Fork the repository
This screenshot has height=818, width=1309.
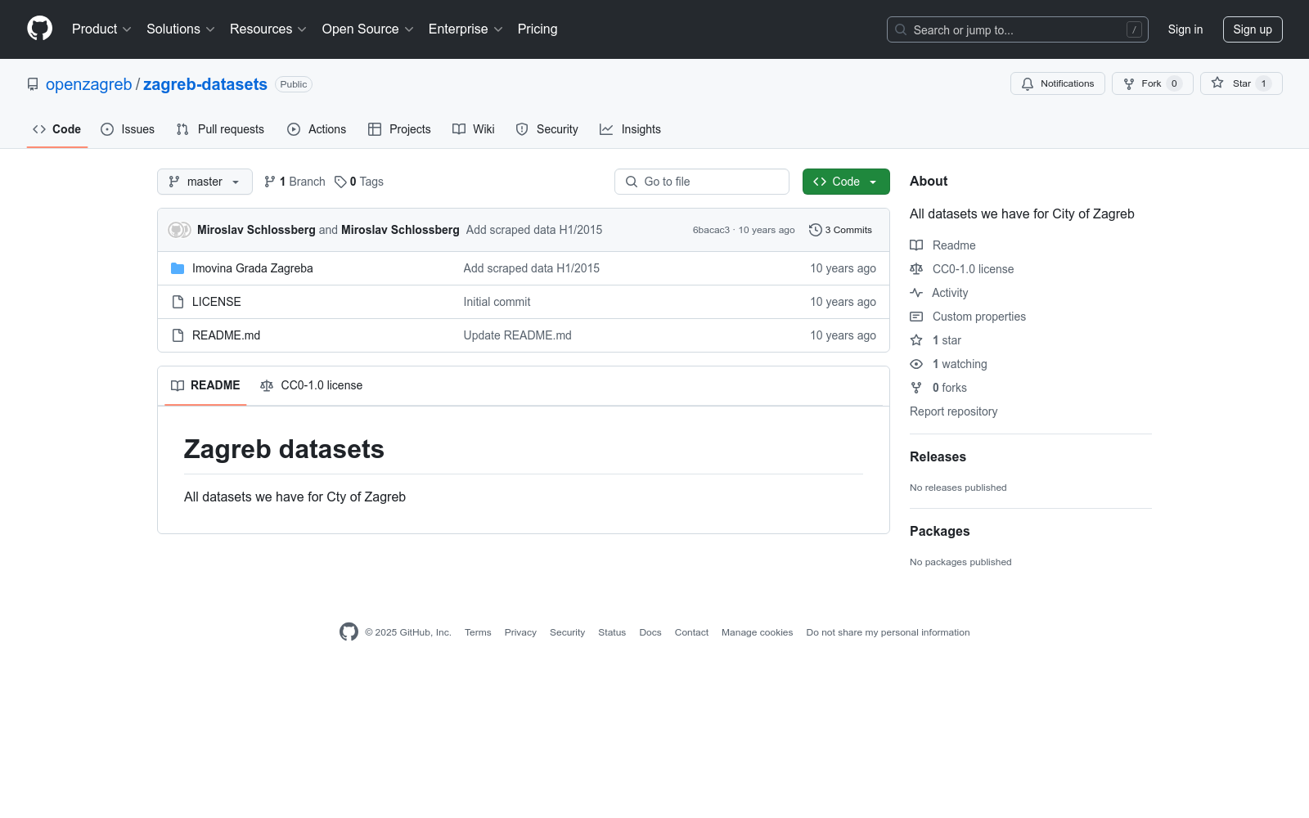point(1152,83)
